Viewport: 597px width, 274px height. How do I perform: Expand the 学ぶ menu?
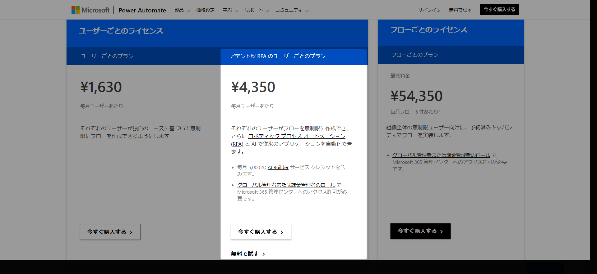point(230,10)
